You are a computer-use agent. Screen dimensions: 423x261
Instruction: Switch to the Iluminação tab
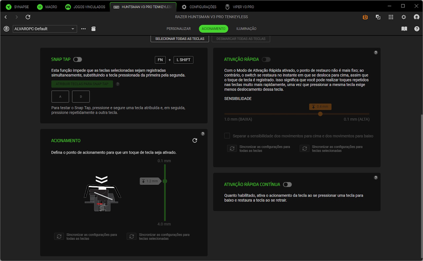pos(246,29)
